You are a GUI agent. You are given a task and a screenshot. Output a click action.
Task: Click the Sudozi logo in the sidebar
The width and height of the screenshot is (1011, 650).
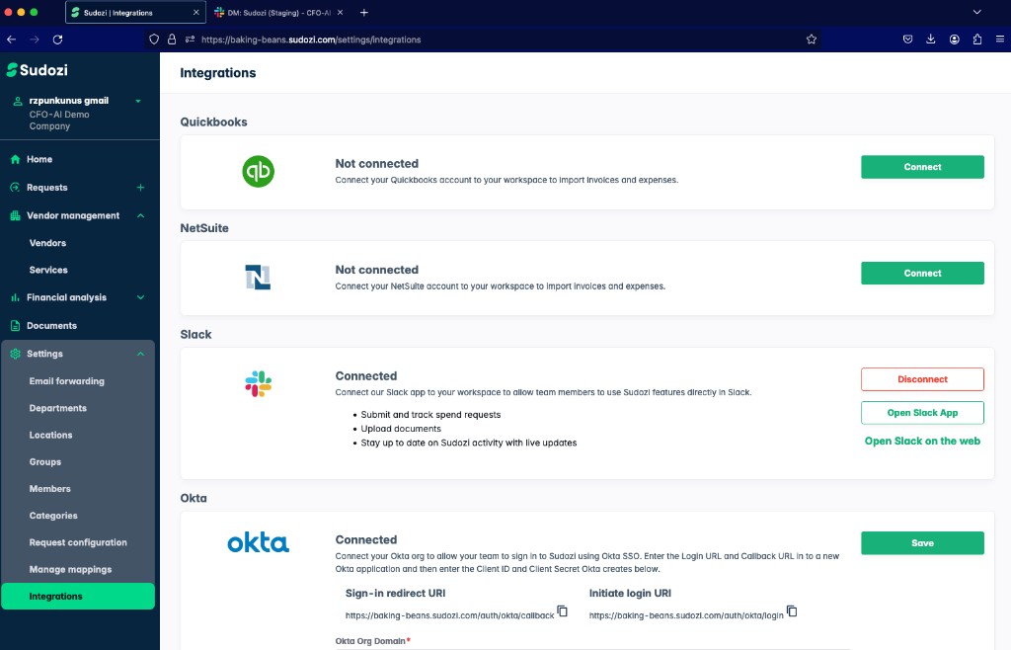click(38, 70)
